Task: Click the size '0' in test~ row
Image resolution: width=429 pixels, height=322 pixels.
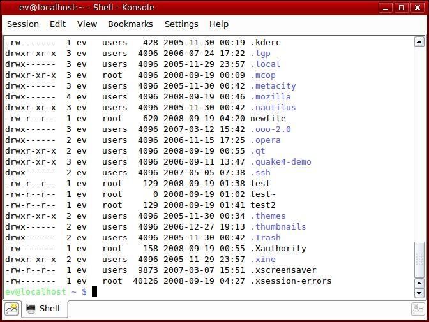Action: tap(155, 194)
